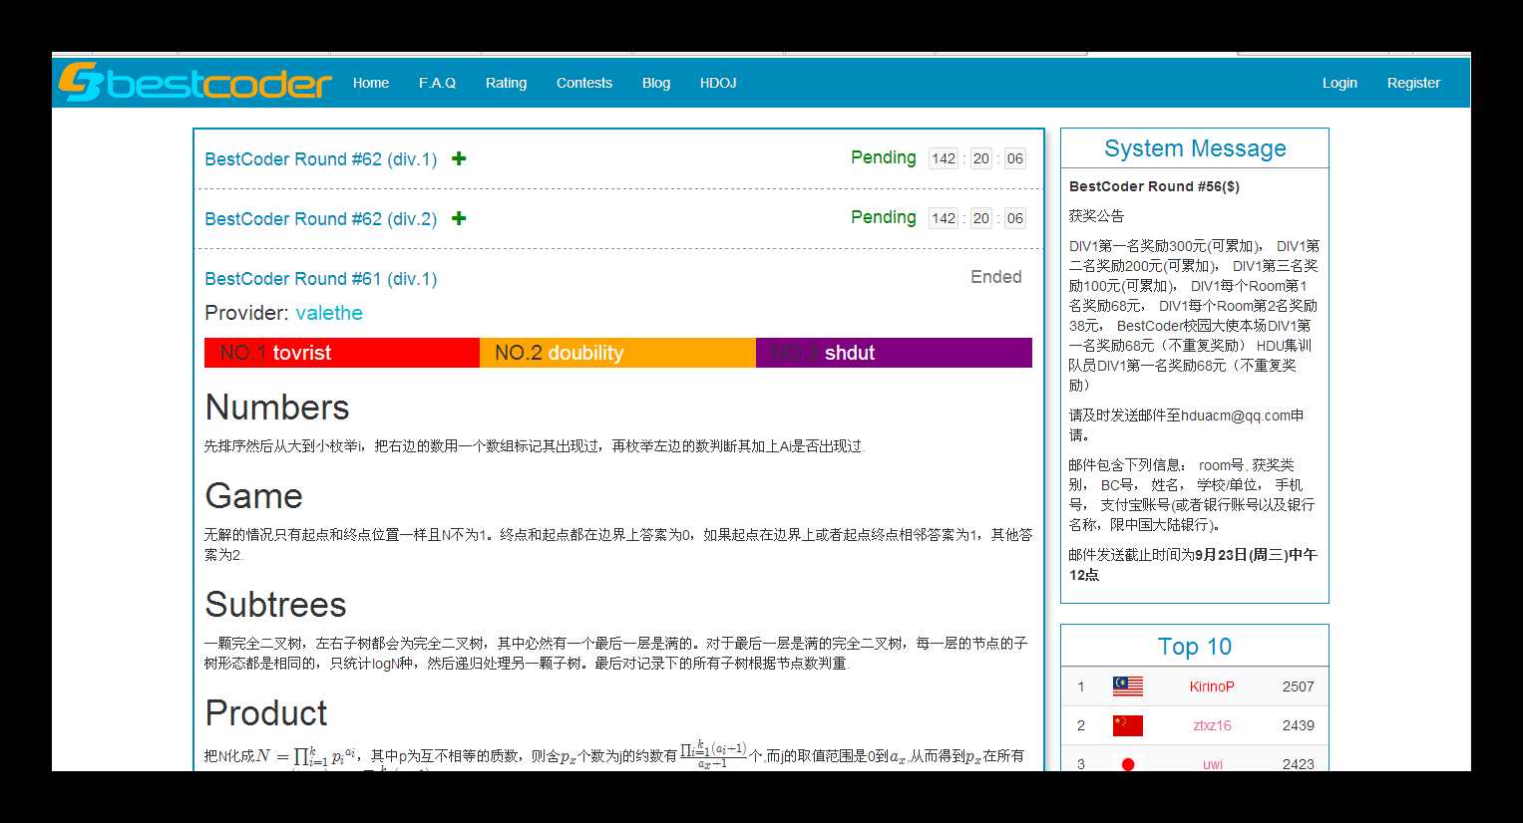Click the BestCoder Round #56($) announcement title
Screen dimensions: 1523x823
[1154, 186]
